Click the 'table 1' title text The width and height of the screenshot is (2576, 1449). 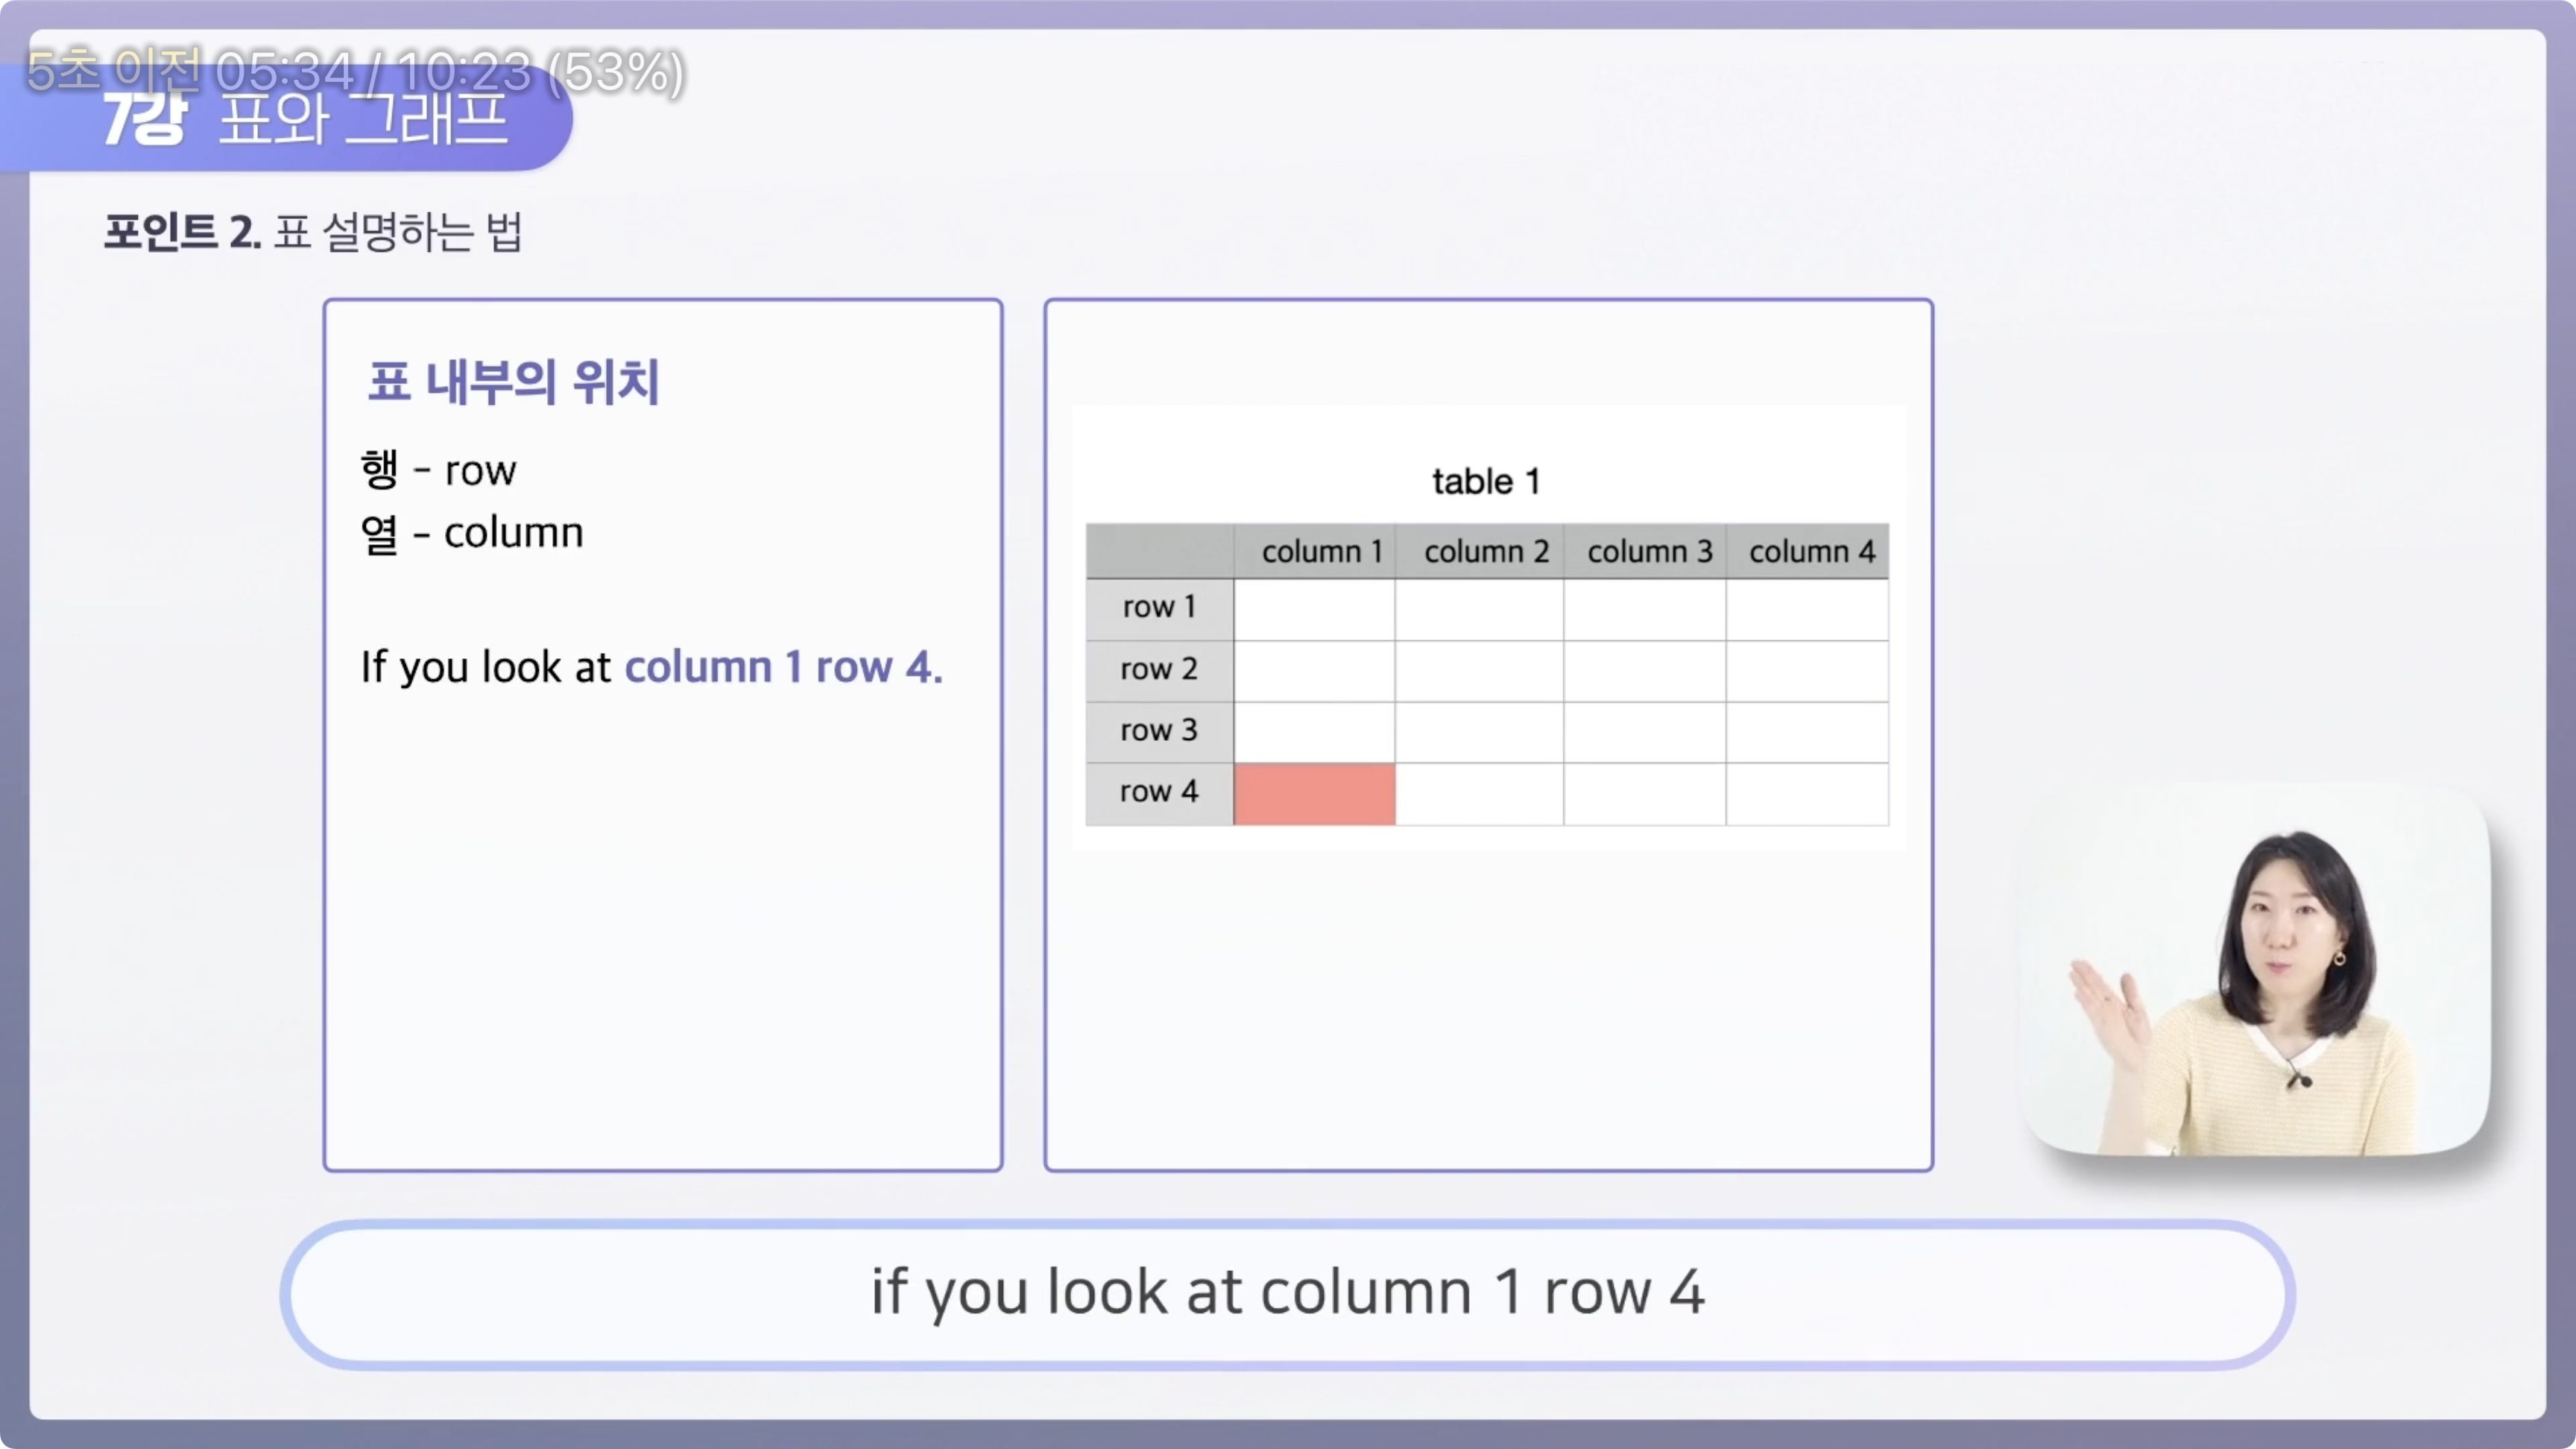tap(1486, 481)
